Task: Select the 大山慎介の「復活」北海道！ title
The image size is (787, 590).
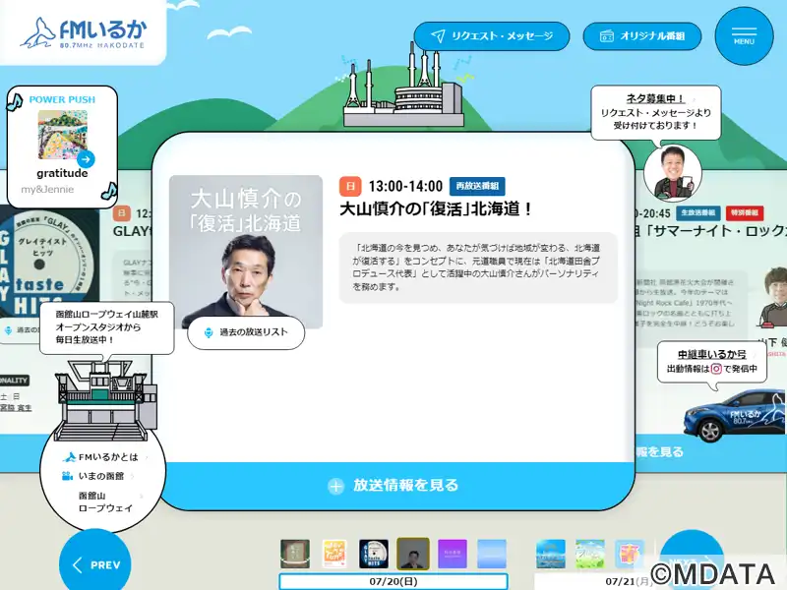Action: [436, 209]
